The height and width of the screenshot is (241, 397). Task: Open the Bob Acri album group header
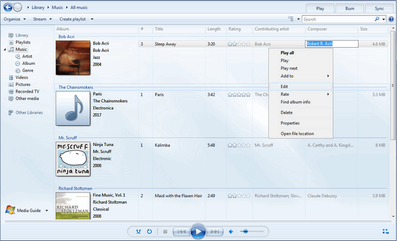(x=66, y=36)
